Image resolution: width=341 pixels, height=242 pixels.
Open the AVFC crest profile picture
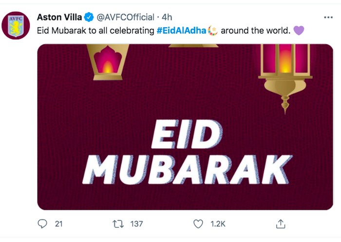click(16, 26)
